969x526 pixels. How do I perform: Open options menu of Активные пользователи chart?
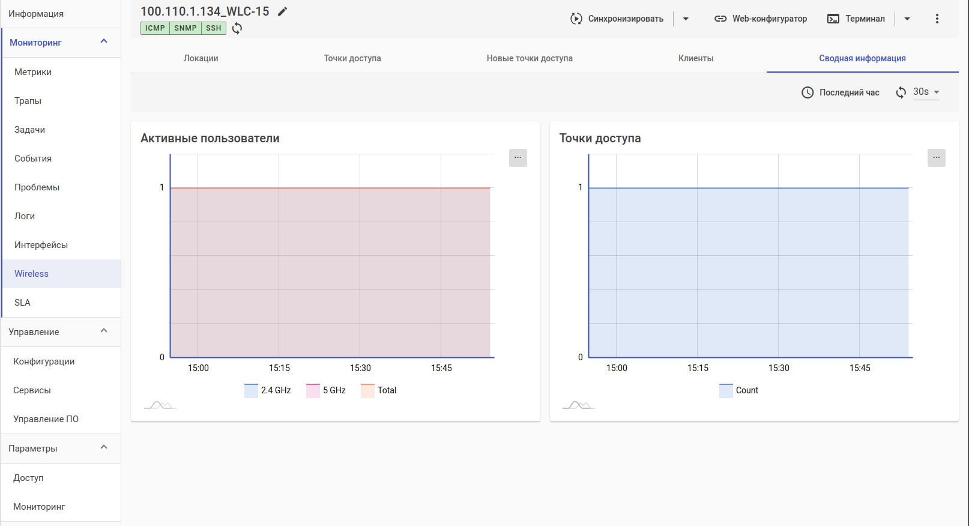click(518, 158)
